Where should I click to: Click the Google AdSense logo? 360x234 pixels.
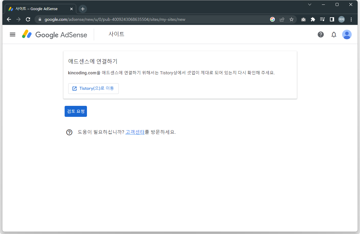click(54, 34)
